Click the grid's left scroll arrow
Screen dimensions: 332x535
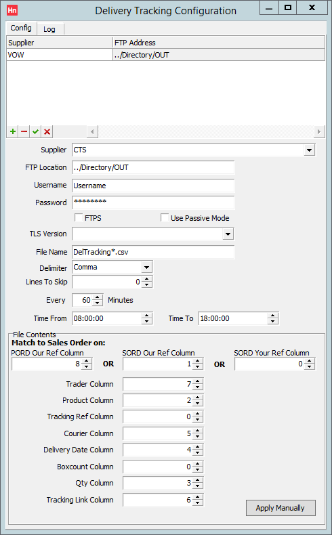tap(92, 131)
